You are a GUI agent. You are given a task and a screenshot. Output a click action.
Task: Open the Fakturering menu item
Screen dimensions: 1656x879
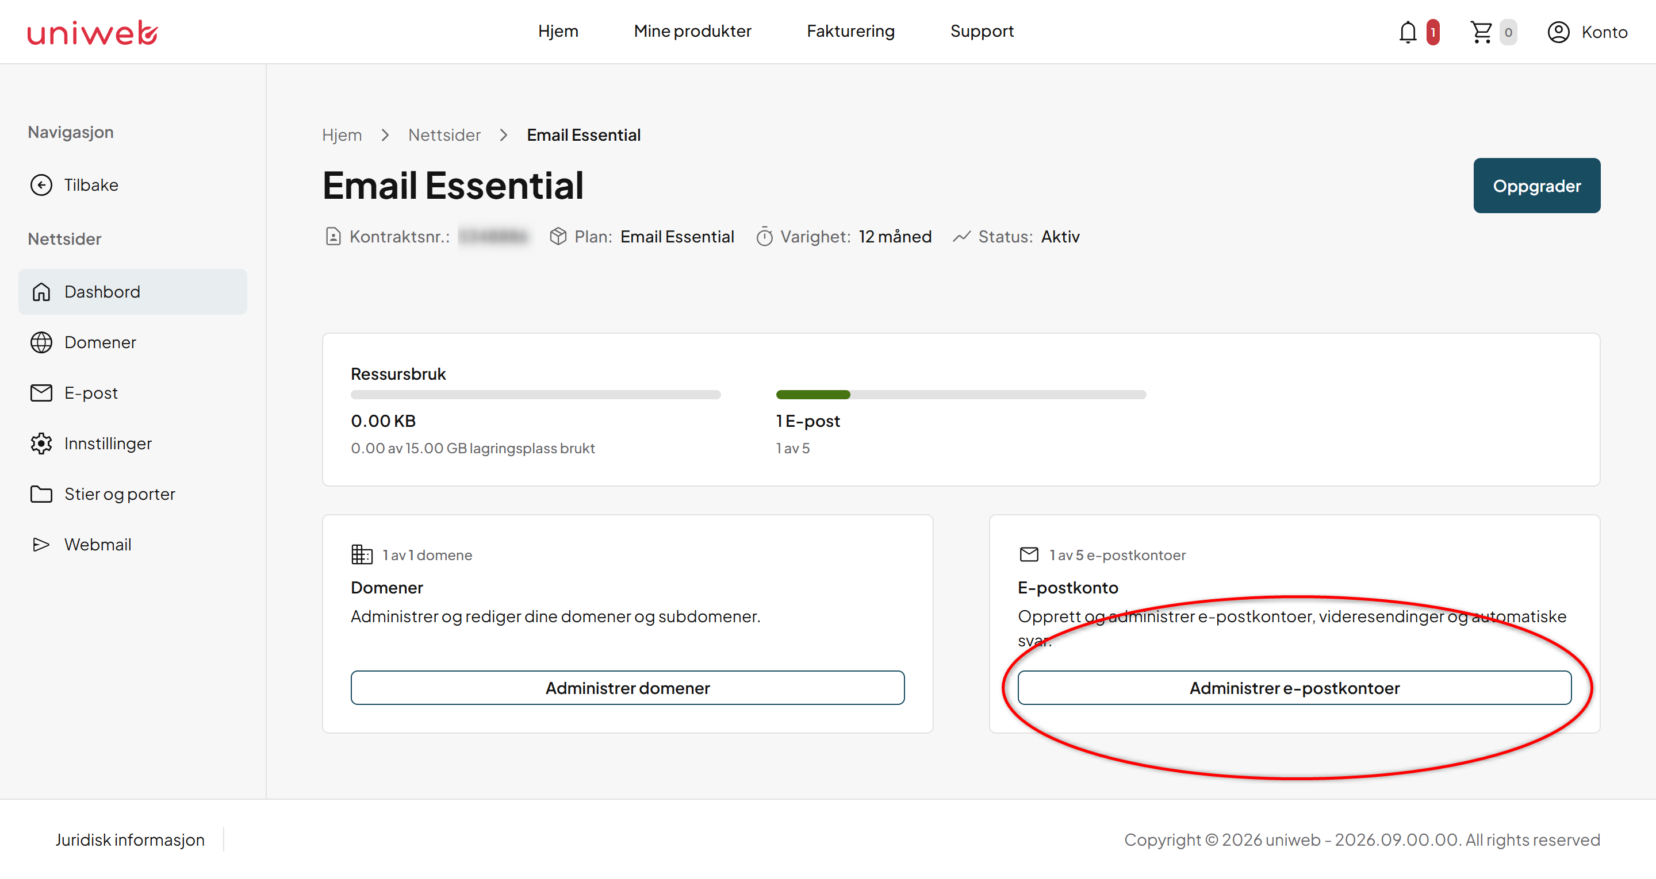pos(850,31)
